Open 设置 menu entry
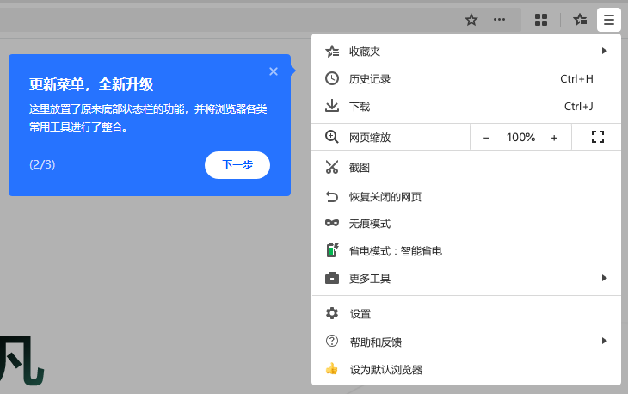This screenshot has height=394, width=628. click(466, 313)
